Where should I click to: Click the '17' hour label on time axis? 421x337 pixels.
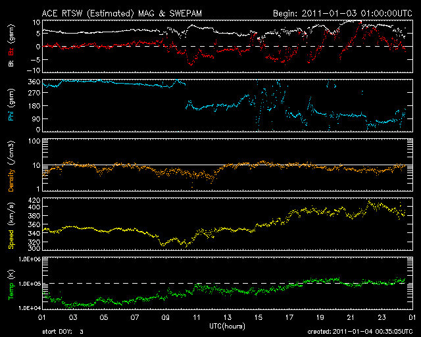[x=289, y=318]
